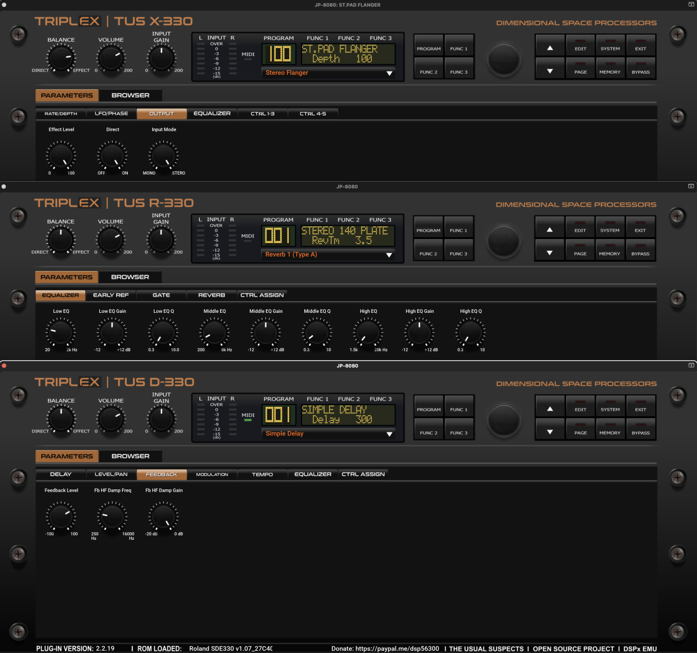Click the up arrow button in X-330
The image size is (697, 653).
click(549, 48)
